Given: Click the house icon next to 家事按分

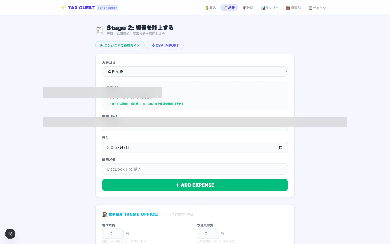Looking at the screenshot, I should pyautogui.click(x=105, y=214).
